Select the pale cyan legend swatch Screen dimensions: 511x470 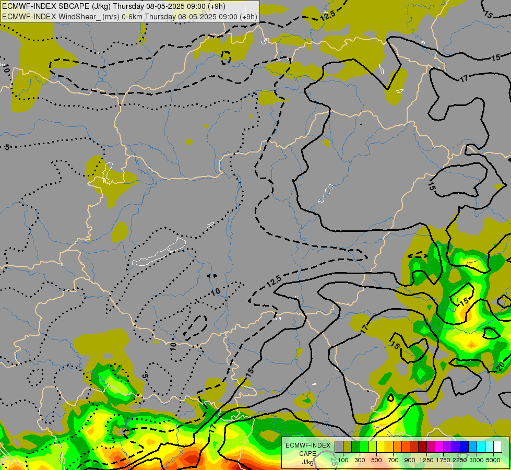click(x=489, y=447)
